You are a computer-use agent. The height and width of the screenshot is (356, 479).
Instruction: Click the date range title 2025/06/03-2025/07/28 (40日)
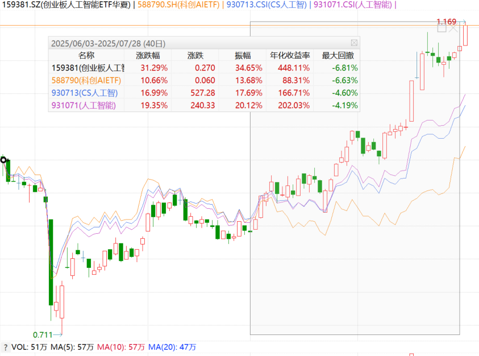(x=108, y=43)
